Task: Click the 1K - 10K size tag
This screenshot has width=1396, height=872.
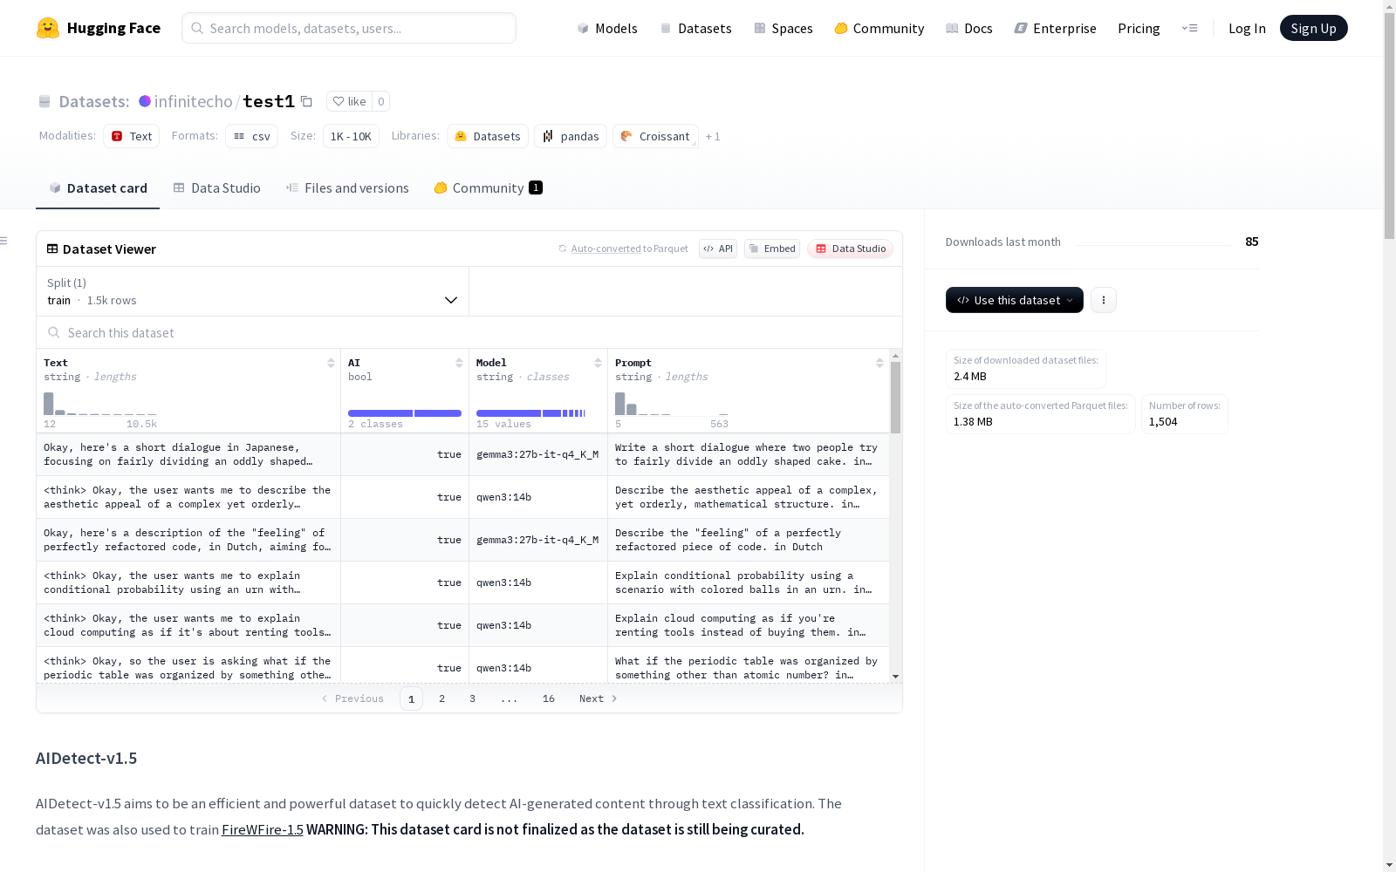Action: coord(351,136)
